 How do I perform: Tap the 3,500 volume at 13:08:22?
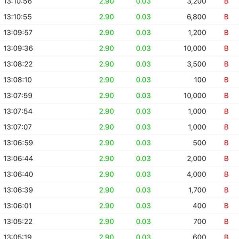tap(196, 64)
